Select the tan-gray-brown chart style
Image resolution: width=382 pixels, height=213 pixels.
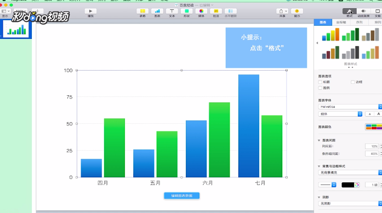click(x=370, y=34)
